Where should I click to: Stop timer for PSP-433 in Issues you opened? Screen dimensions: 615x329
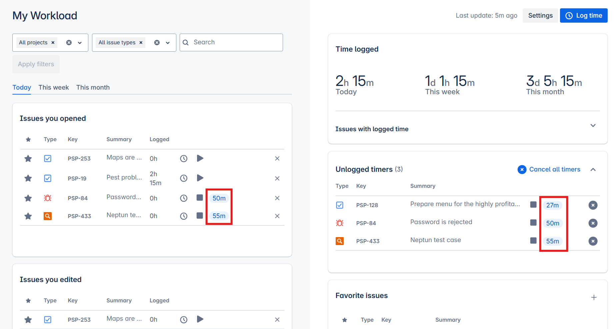coord(200,215)
